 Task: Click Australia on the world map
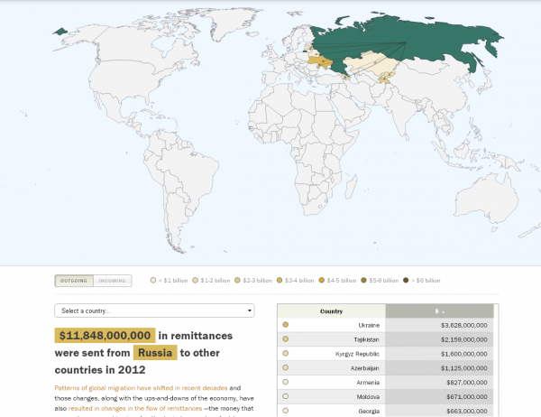click(x=487, y=199)
